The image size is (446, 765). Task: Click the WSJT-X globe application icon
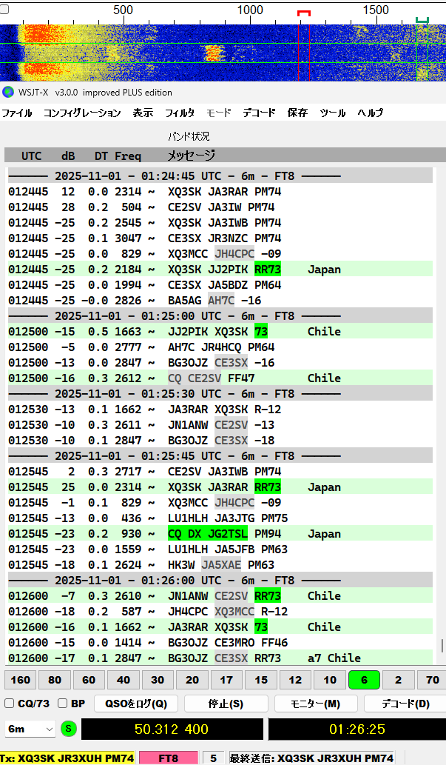pyautogui.click(x=8, y=93)
